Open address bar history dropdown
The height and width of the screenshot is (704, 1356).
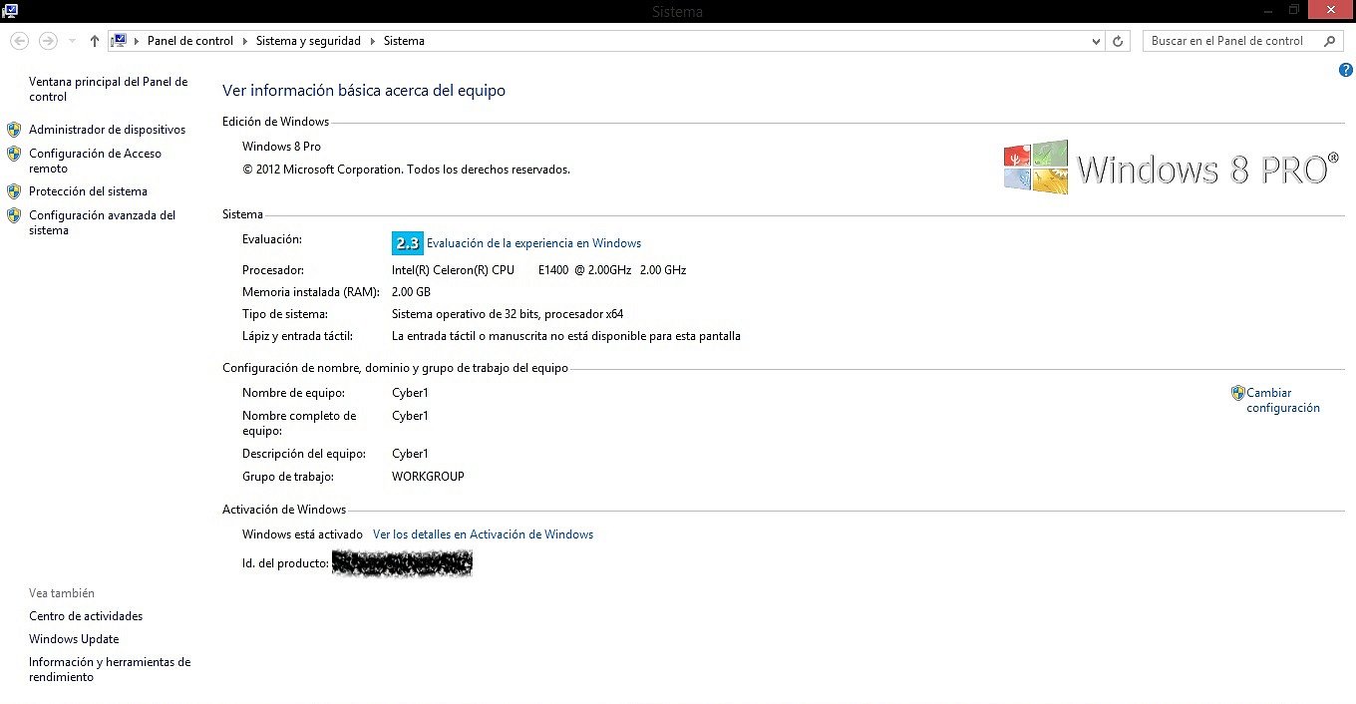pos(1096,41)
